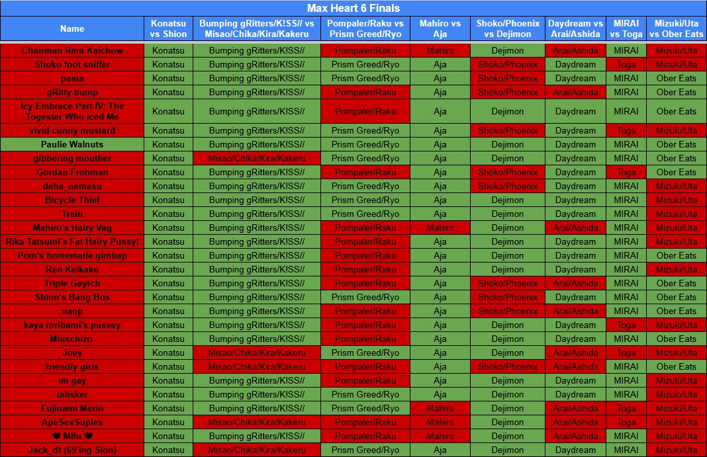Screen dimensions: 707x457
Task: Select Shoko/Phoenix cell in Triple Gaytch row
Action: pos(508,283)
